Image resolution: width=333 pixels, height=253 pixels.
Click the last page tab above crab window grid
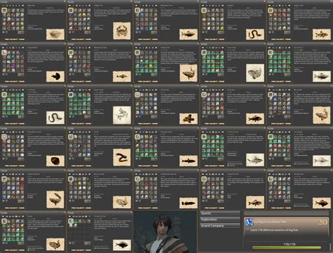point(89,6)
